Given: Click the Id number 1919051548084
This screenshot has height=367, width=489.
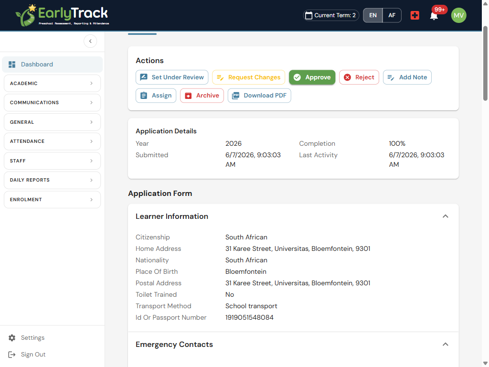Looking at the screenshot, I should tap(249, 317).
